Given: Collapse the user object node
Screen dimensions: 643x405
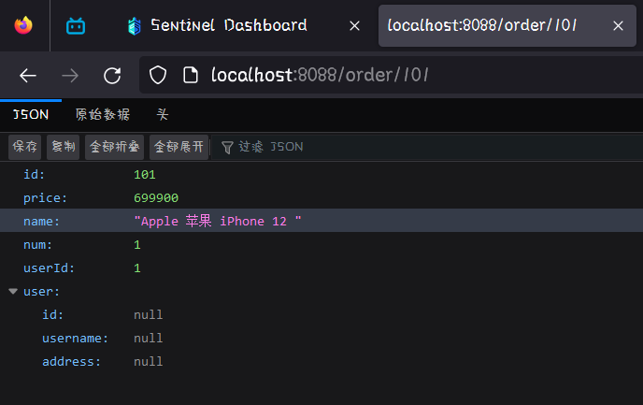Looking at the screenshot, I should [x=13, y=291].
